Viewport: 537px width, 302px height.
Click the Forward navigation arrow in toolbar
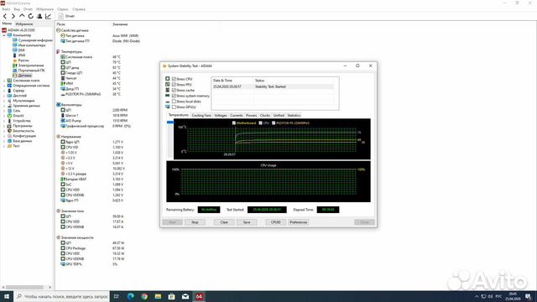pos(13,16)
